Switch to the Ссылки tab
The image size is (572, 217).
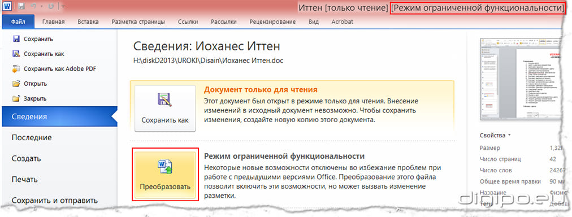coord(188,22)
